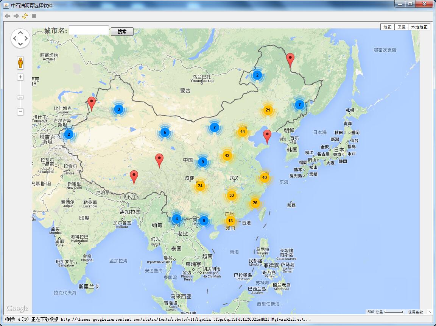Click the red marker at the northeast border
Viewport: 436px width, 326px height.
(x=290, y=60)
